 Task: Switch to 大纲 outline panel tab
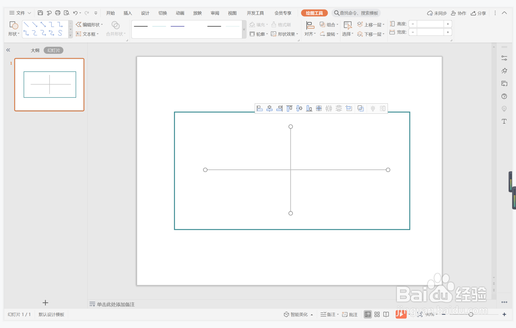(x=35, y=50)
